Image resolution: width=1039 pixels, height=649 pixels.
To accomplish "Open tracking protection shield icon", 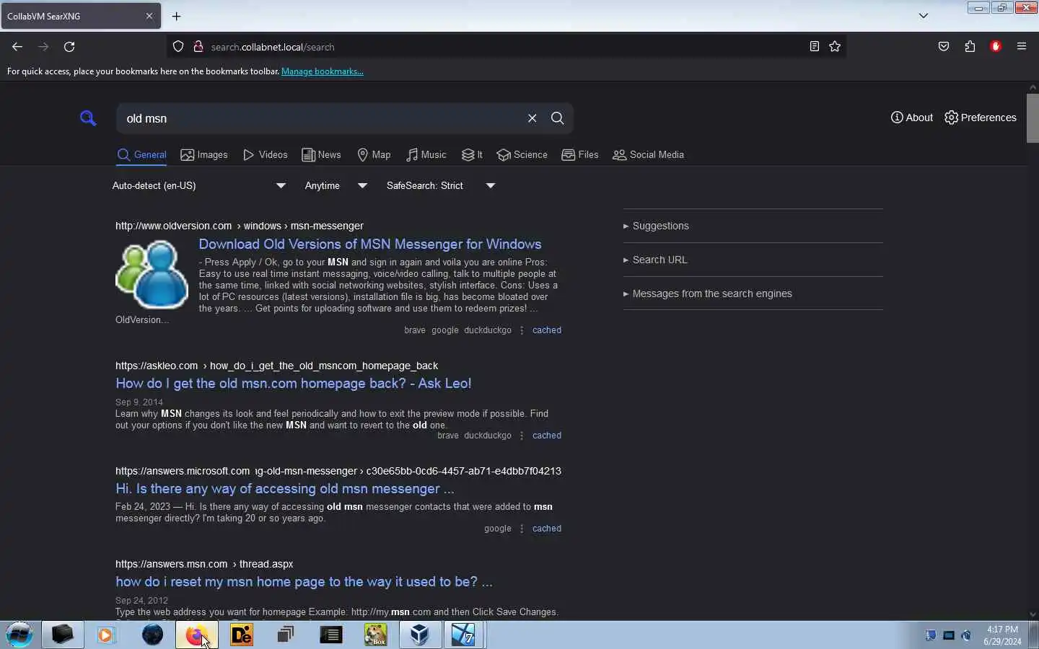I will click(x=178, y=47).
